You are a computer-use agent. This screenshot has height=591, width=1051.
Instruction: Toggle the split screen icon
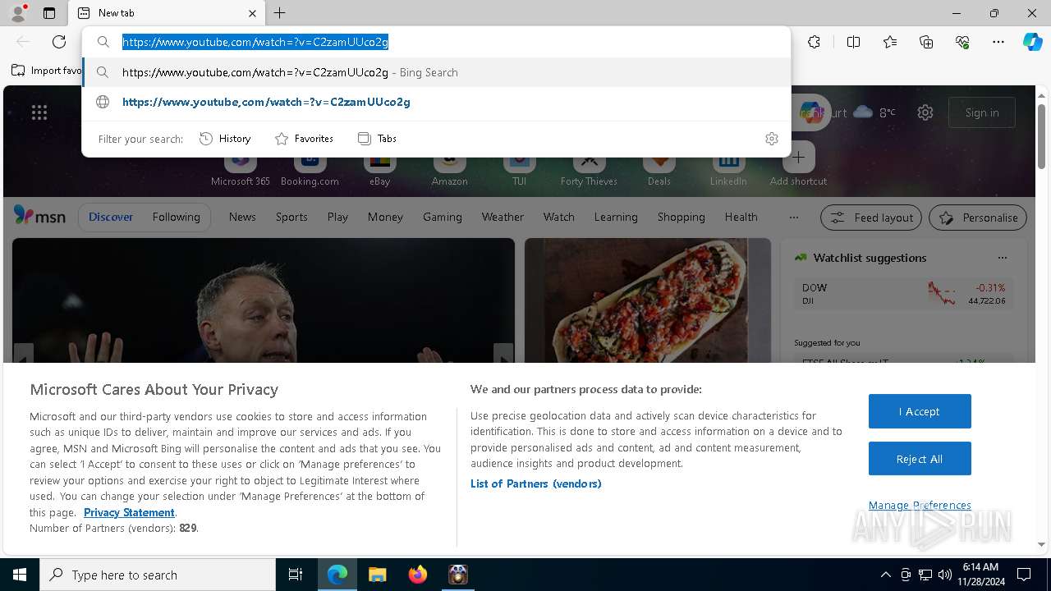point(853,42)
